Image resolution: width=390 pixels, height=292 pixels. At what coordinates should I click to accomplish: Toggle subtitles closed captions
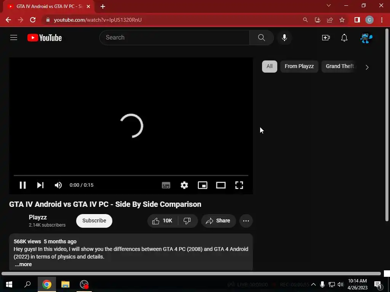[166, 185]
